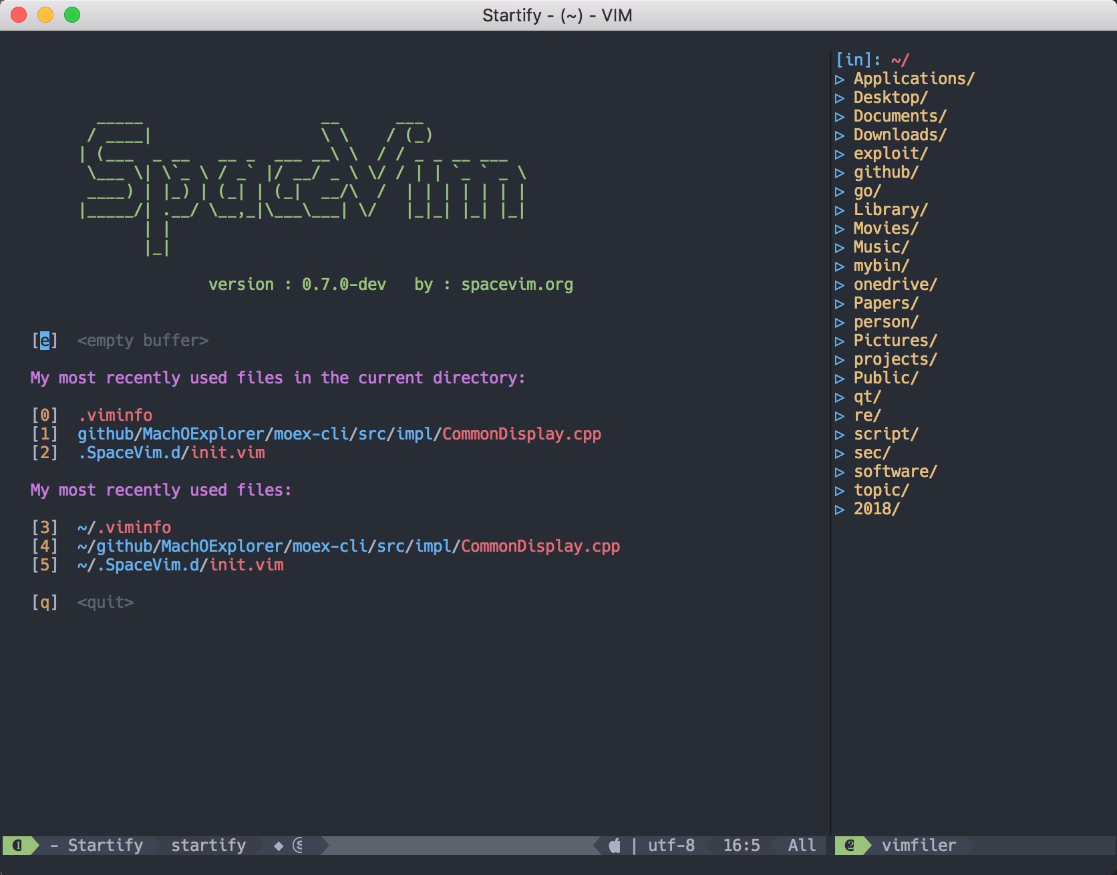
Task: Select the topic/ directory entry
Action: (x=881, y=490)
